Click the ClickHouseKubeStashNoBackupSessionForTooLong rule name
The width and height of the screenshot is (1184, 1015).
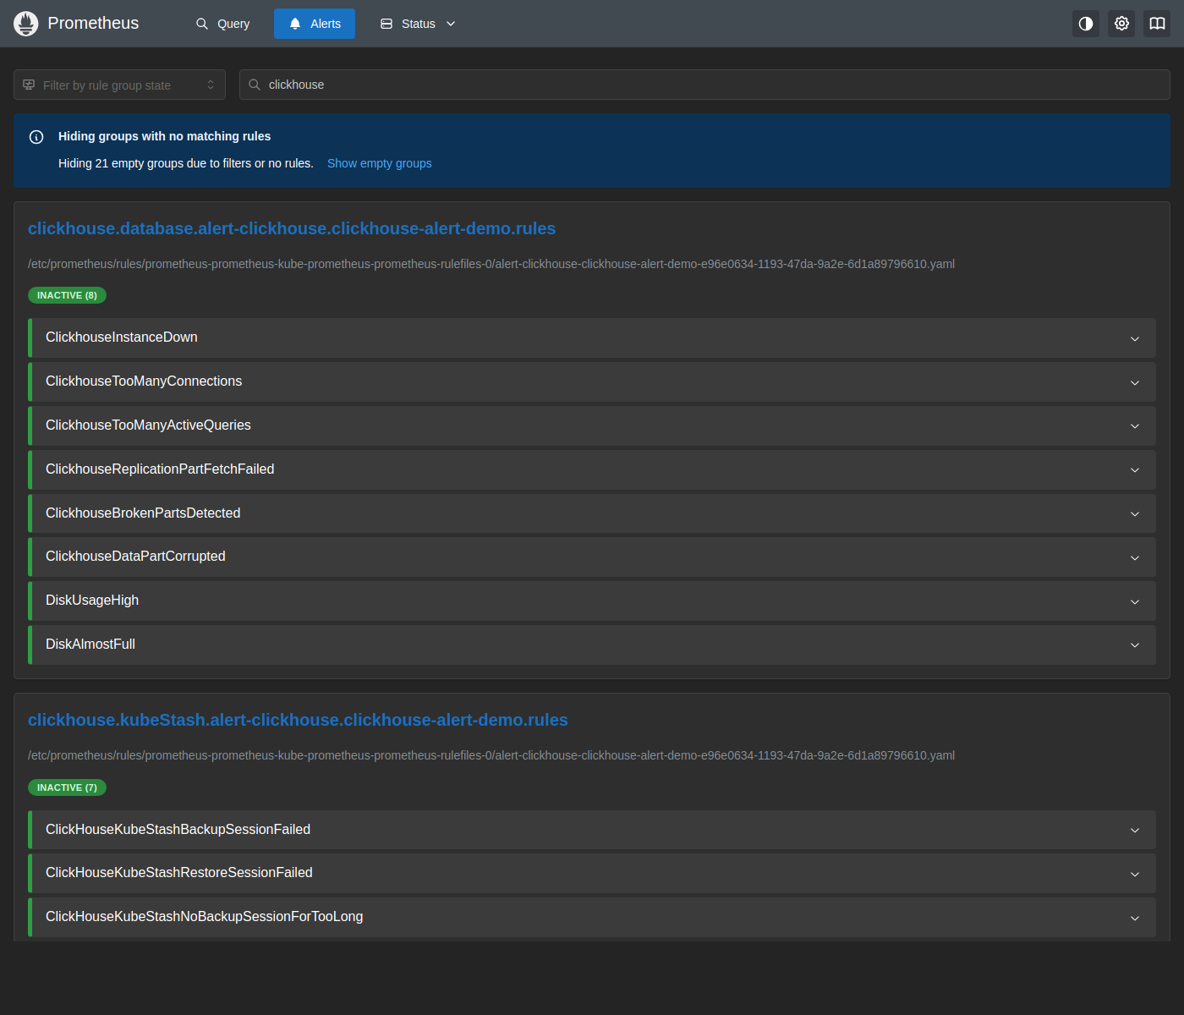[x=204, y=917]
